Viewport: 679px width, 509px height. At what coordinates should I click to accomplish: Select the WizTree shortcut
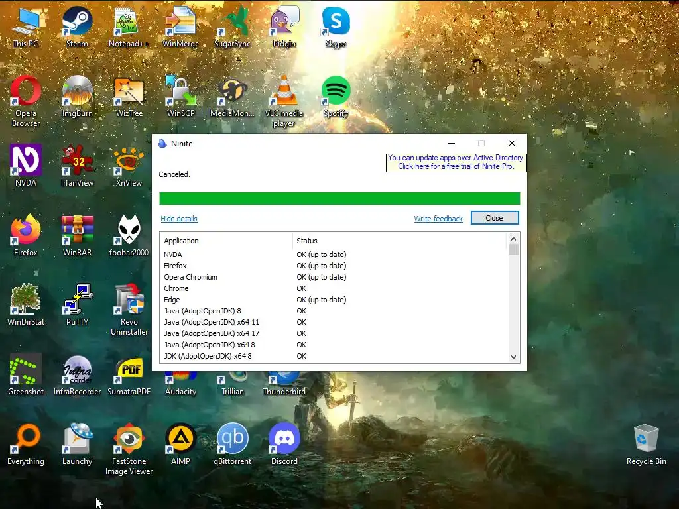[x=129, y=96]
